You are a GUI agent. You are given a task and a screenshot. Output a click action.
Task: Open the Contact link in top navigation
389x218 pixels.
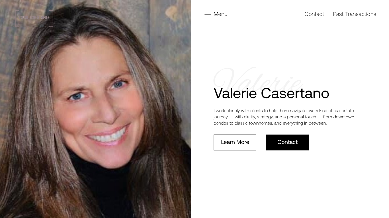(x=314, y=14)
